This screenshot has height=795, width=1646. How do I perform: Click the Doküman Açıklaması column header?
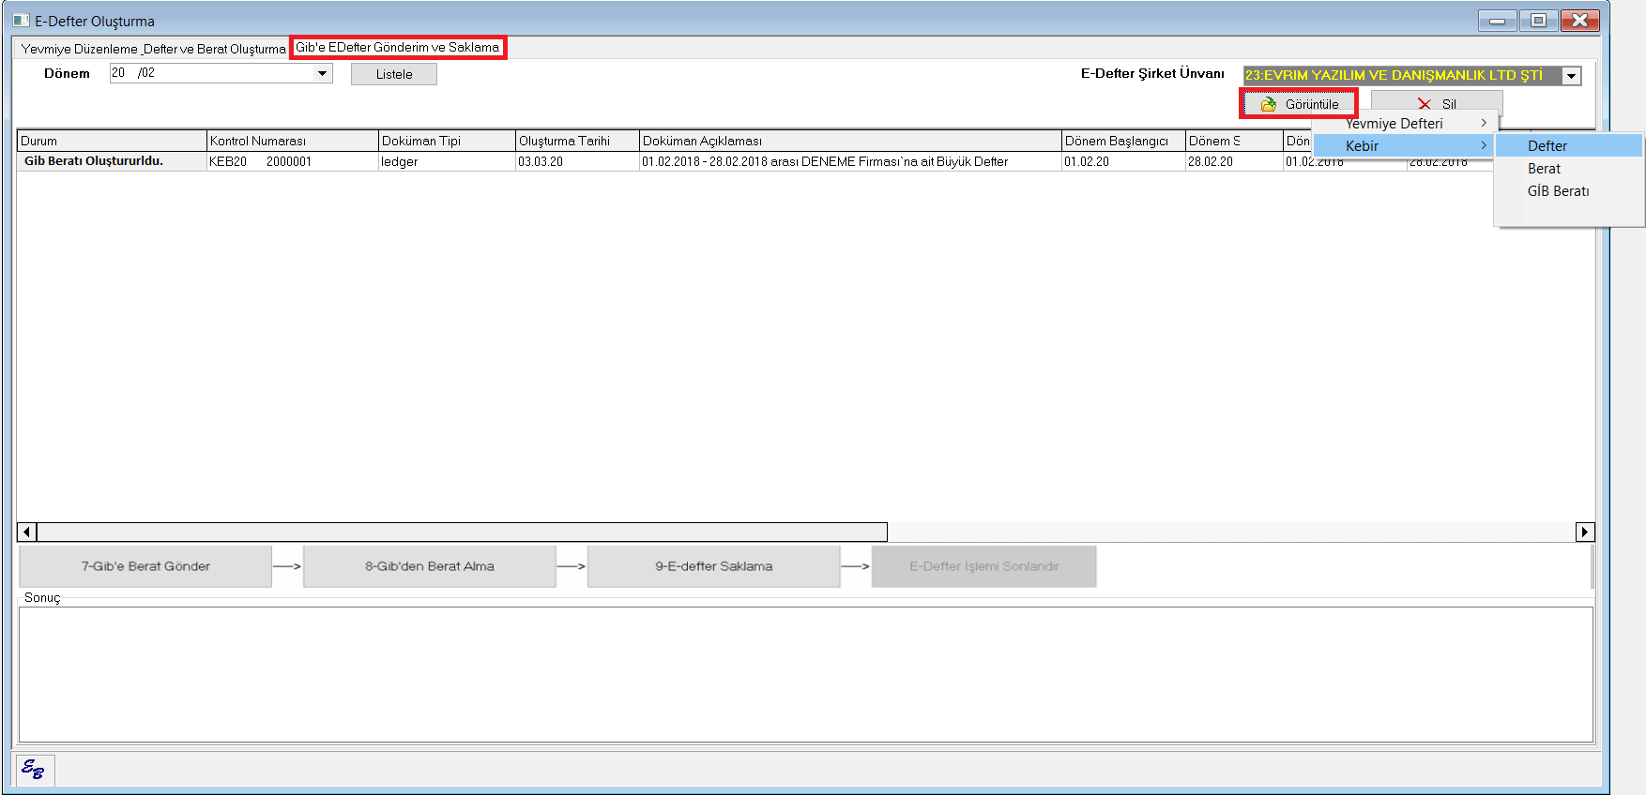click(x=850, y=141)
